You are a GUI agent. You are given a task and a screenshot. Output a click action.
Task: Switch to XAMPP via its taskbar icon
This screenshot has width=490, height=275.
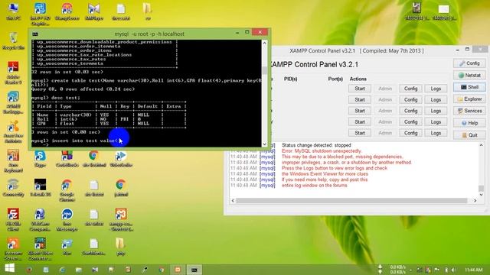point(178,270)
